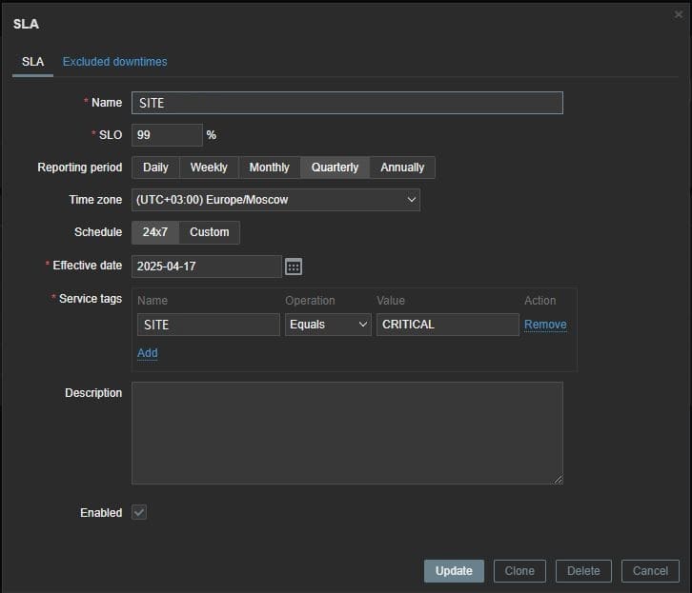Screen dimensions: 692x593
Task: Select Weekly reporting period
Action: 209,168
